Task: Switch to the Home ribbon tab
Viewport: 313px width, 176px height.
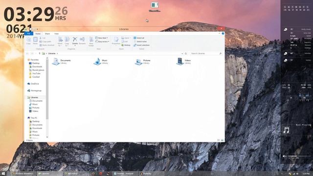Action: pyautogui.click(x=38, y=34)
